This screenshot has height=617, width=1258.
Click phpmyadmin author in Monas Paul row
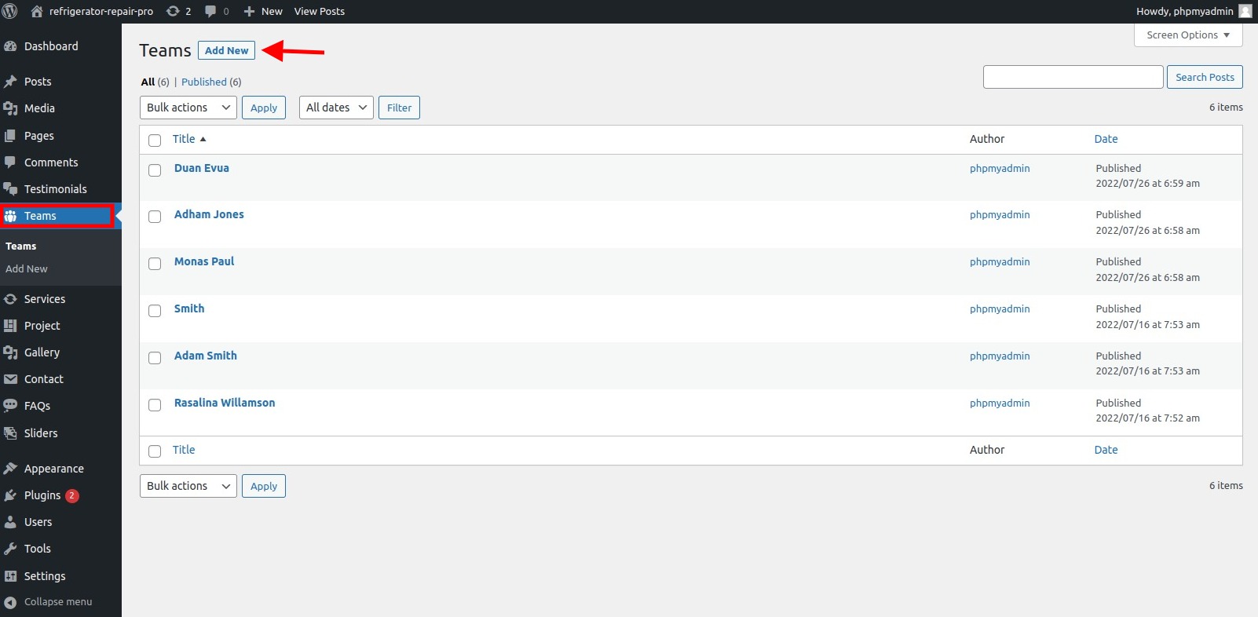coord(1000,262)
